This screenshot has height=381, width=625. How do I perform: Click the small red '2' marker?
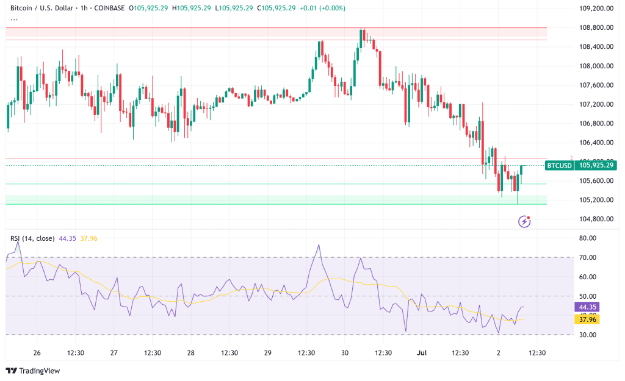571,158
